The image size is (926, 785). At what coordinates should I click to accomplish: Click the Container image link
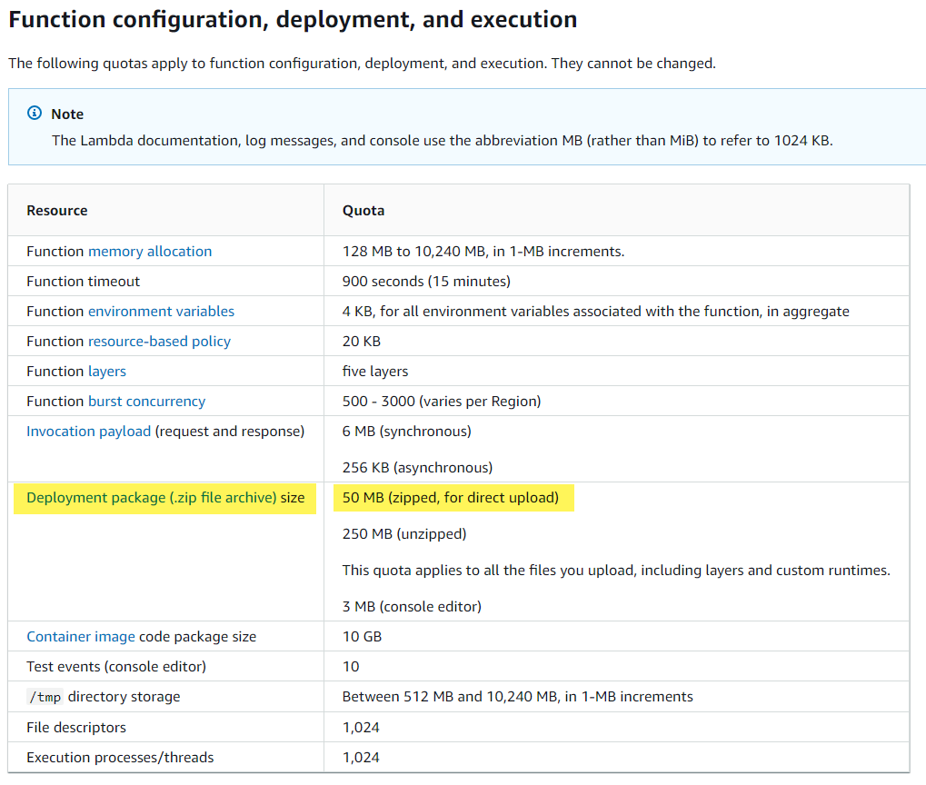[x=81, y=637]
